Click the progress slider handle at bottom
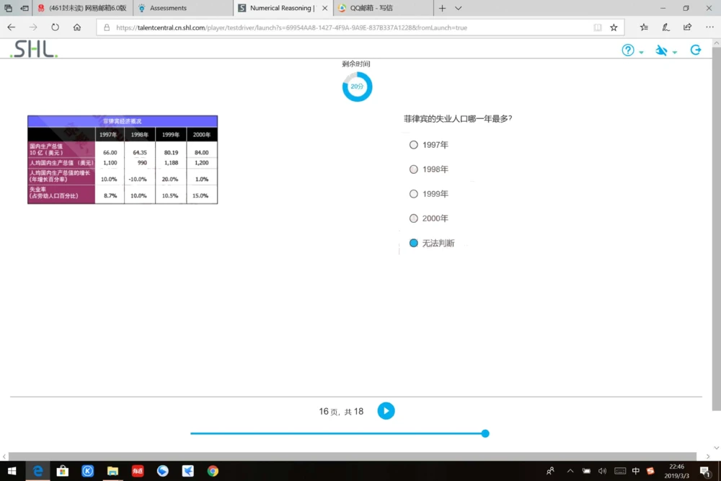Screen dimensions: 721x481 tap(485, 433)
